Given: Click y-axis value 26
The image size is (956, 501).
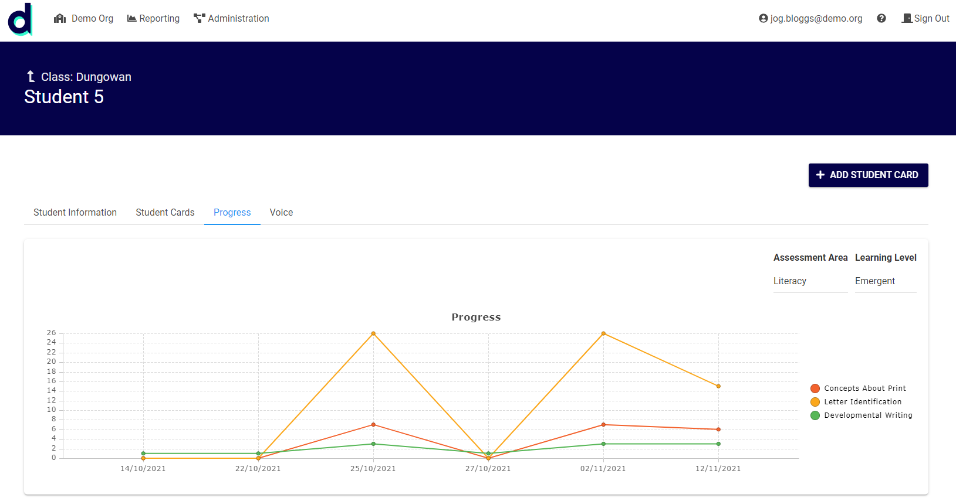Looking at the screenshot, I should pyautogui.click(x=52, y=333).
